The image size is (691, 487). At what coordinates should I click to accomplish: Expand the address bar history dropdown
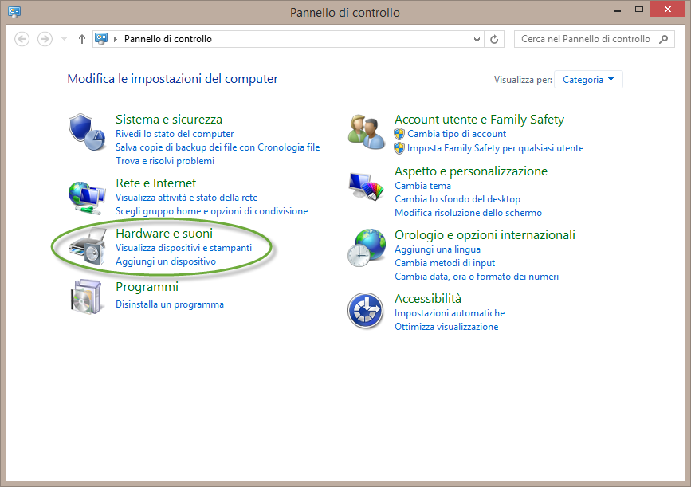point(477,39)
